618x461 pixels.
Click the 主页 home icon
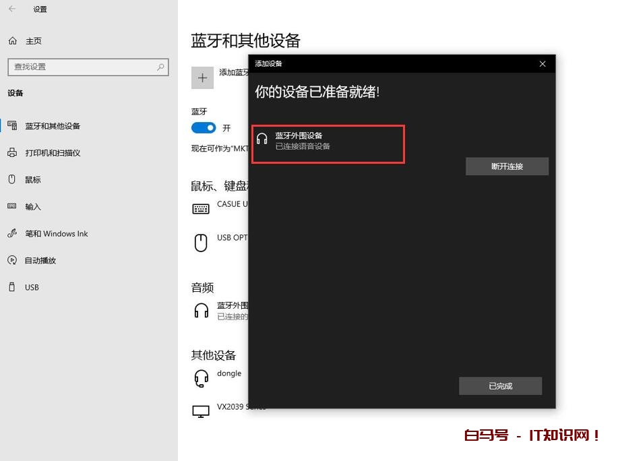click(12, 41)
